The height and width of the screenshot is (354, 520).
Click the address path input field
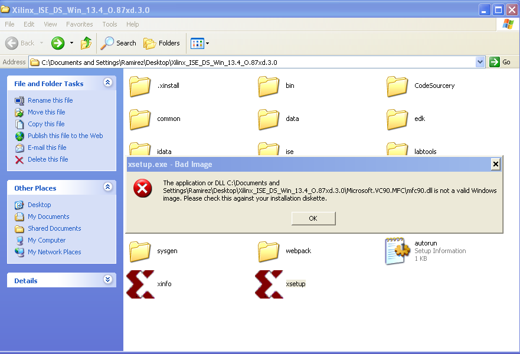pyautogui.click(x=253, y=63)
